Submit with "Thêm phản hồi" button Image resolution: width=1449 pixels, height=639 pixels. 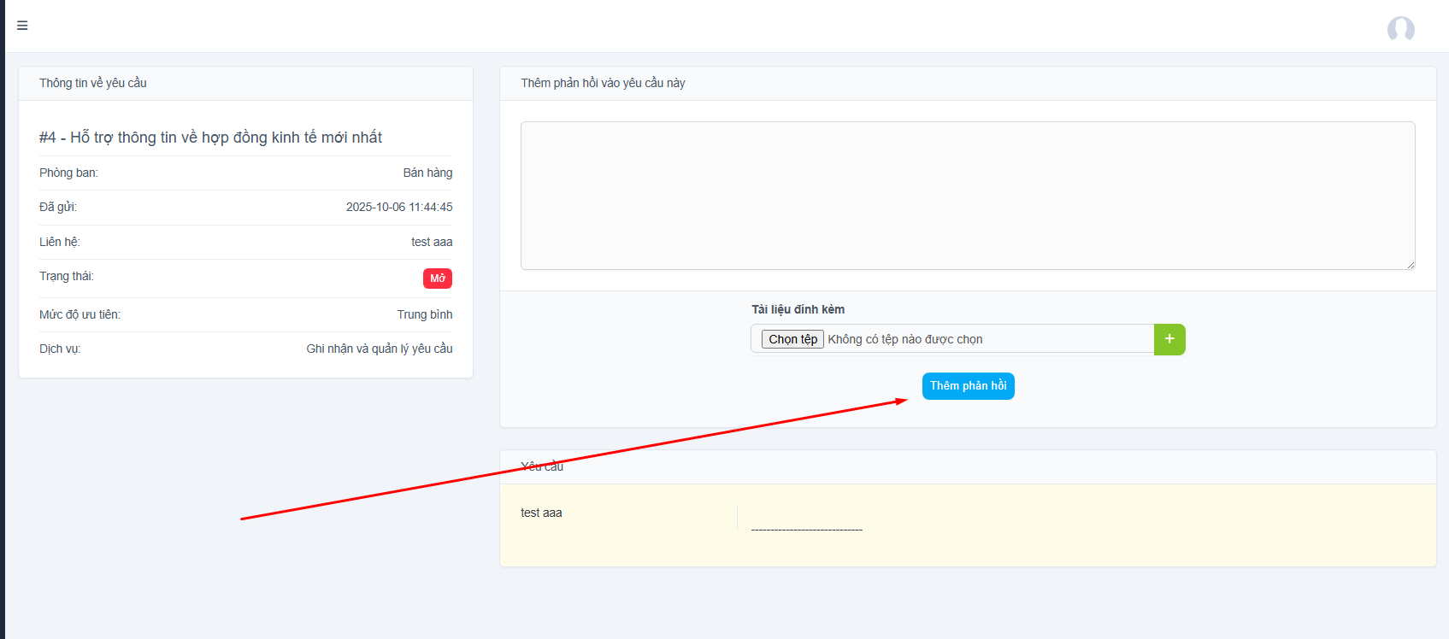click(x=968, y=386)
